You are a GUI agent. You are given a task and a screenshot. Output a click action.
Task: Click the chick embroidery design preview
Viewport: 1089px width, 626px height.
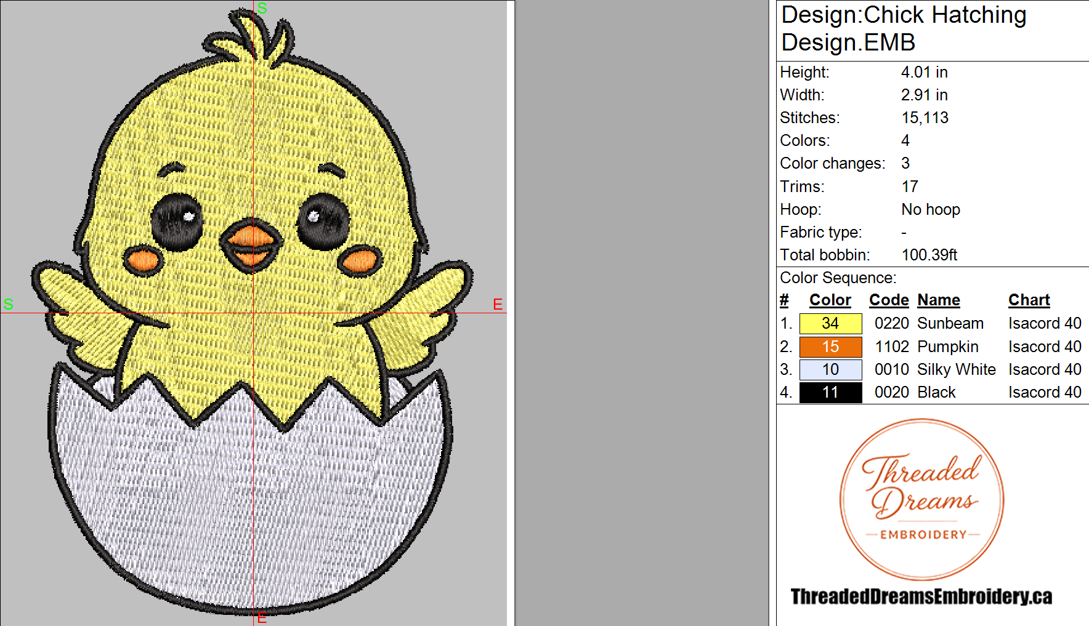click(254, 313)
